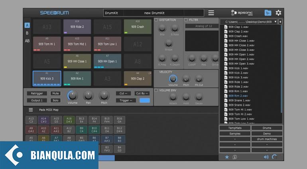The width and height of the screenshot is (307, 169).
Task: Click the Volume Env Hold knob
Action: (186, 97)
